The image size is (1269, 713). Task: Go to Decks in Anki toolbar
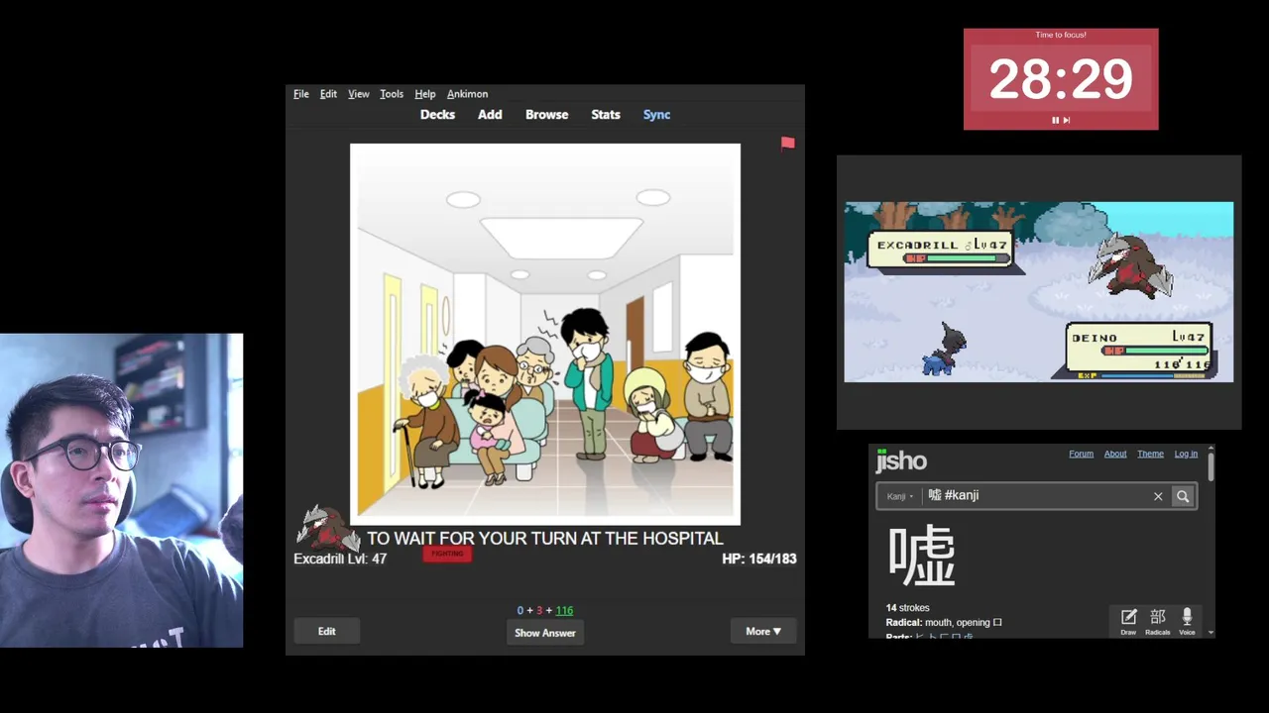point(437,115)
